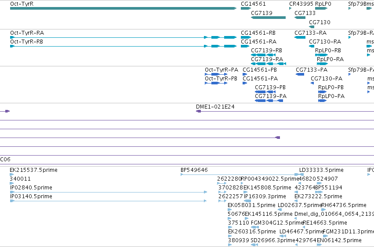Open the BP549646 EST label

point(194,170)
